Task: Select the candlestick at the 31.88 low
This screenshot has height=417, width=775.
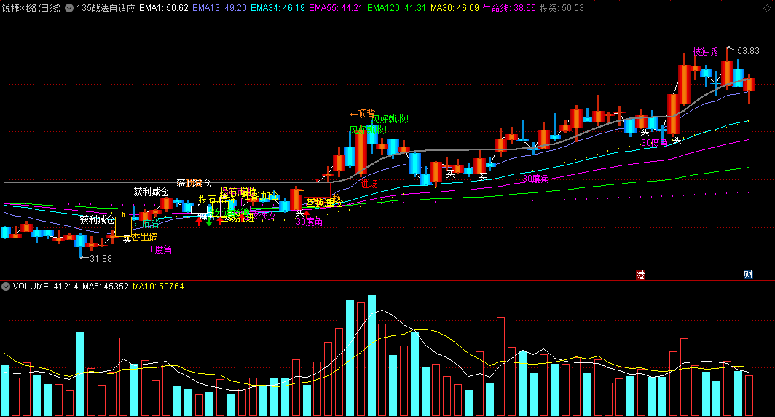Action: (81, 242)
